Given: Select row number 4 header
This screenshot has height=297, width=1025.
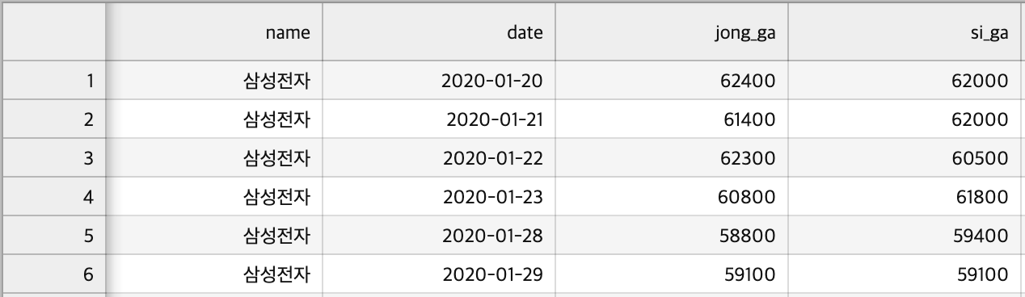Looking at the screenshot, I should click(54, 196).
